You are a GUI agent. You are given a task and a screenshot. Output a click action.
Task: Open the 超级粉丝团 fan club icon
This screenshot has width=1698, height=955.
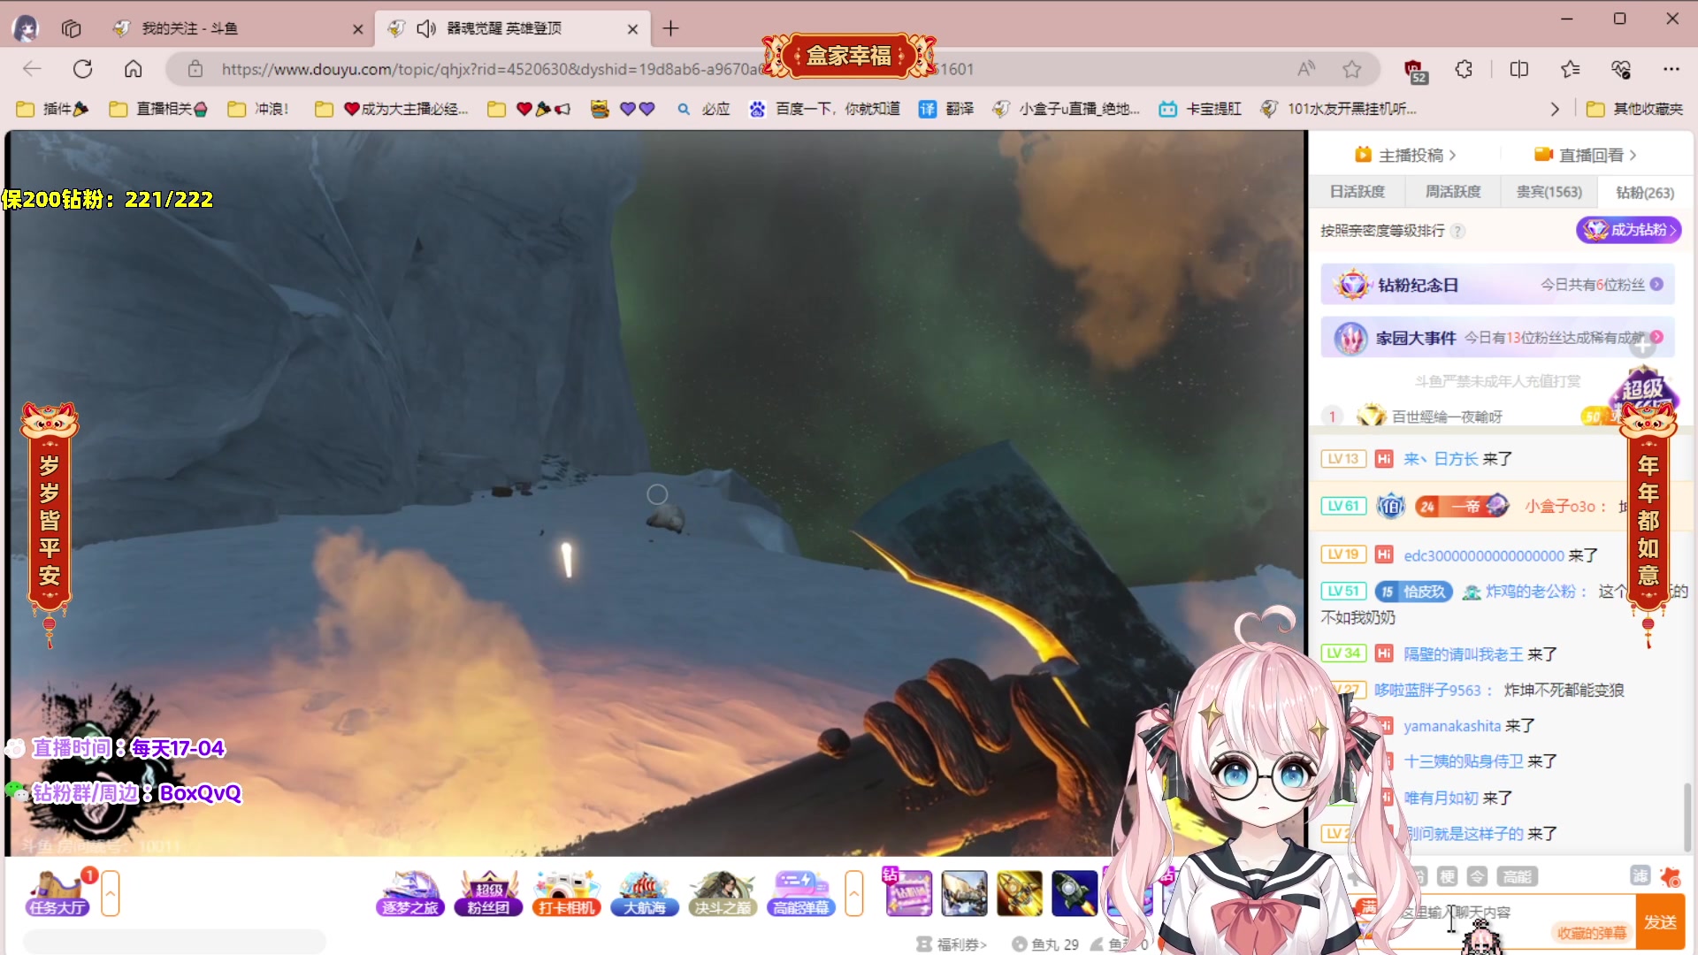487,893
